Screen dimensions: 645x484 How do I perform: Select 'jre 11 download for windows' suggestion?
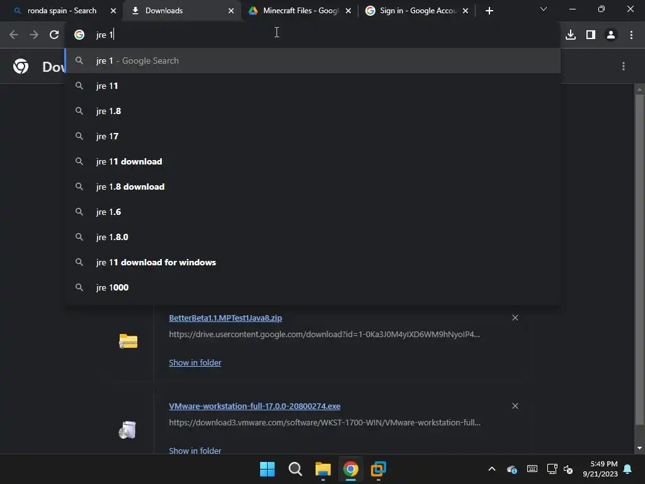(312, 262)
